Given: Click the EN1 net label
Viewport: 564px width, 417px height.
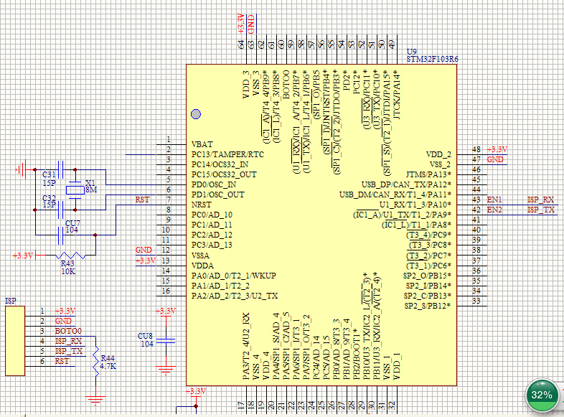Looking at the screenshot, I should click(x=494, y=200).
